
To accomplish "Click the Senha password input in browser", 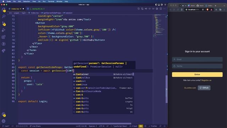I will click(x=197, y=66).
